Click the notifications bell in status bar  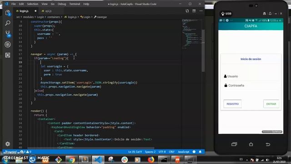coord(200,152)
